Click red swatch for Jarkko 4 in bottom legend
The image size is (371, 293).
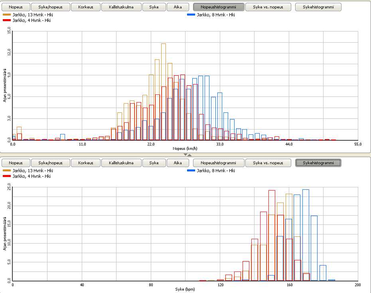point(7,176)
